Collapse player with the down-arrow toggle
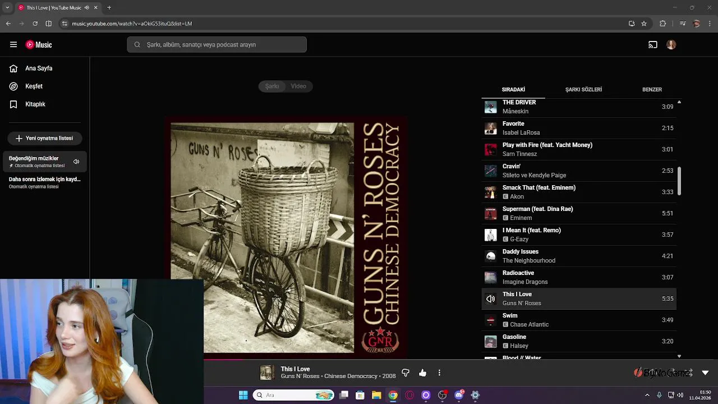Image resolution: width=718 pixels, height=404 pixels. point(705,373)
